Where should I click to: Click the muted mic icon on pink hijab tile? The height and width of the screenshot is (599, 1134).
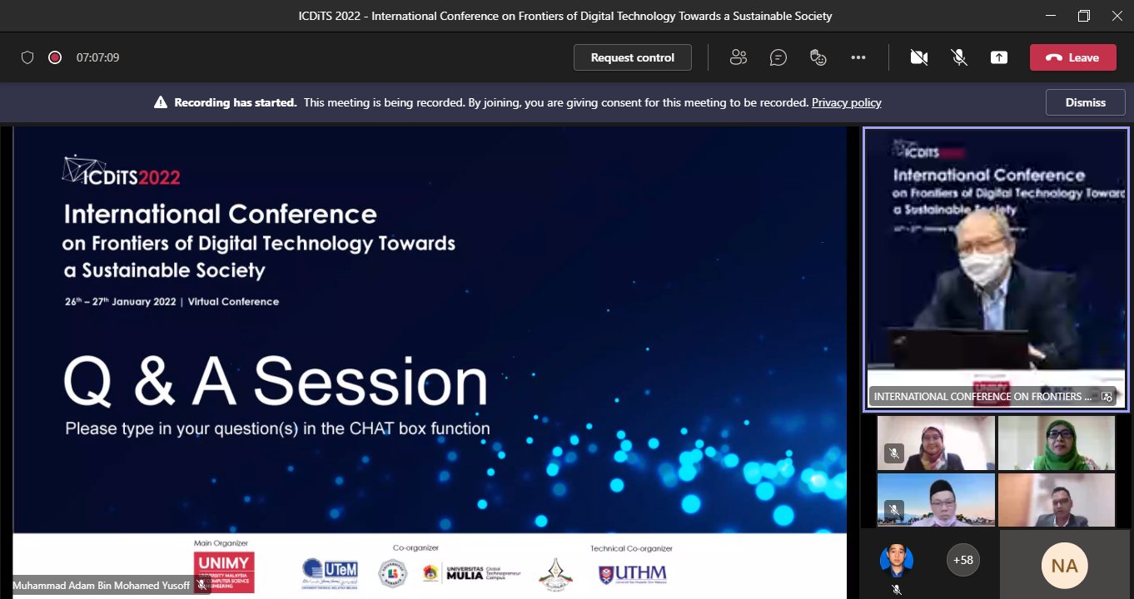pos(894,453)
